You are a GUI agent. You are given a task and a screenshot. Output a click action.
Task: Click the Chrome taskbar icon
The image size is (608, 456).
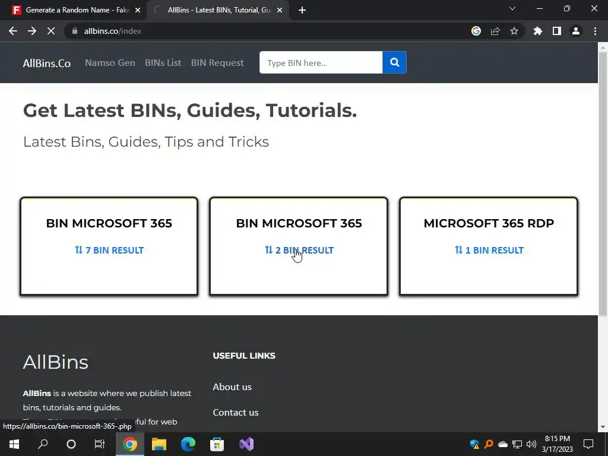pos(130,444)
